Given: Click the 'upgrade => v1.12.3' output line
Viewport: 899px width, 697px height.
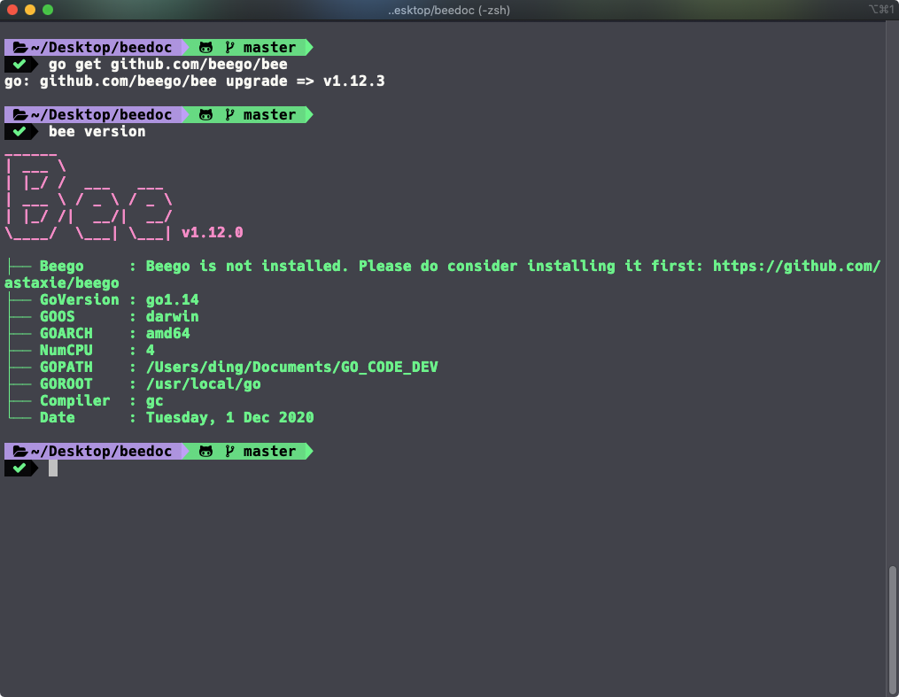Looking at the screenshot, I should click(x=305, y=81).
